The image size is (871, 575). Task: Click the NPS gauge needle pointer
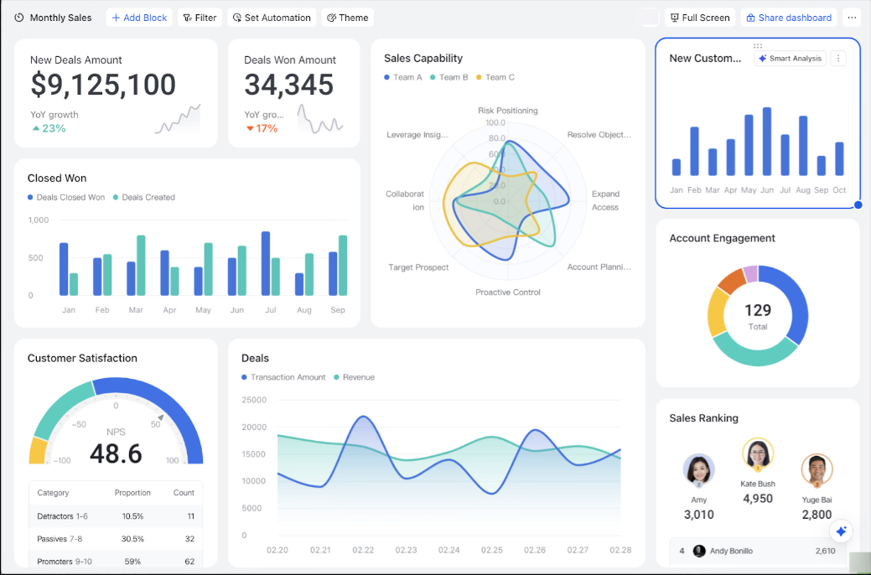[160, 417]
